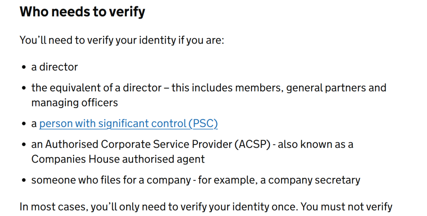The height and width of the screenshot is (216, 427).
Task: Click the bullet point before "an Authorised Corporate"
Action: 24,145
